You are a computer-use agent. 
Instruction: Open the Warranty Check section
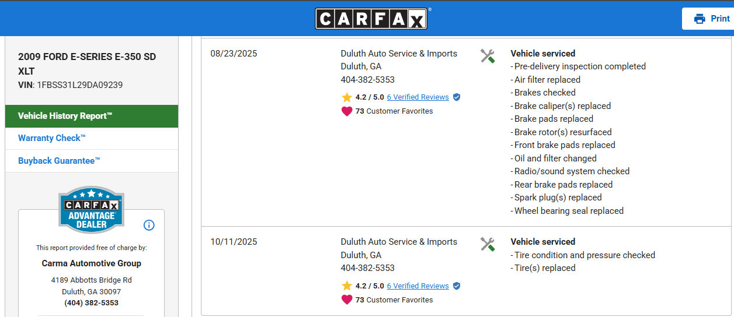pos(52,138)
